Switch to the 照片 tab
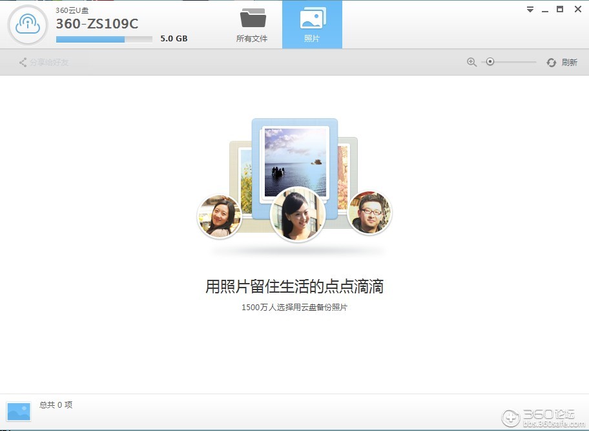Image resolution: width=589 pixels, height=431 pixels. pos(312,25)
